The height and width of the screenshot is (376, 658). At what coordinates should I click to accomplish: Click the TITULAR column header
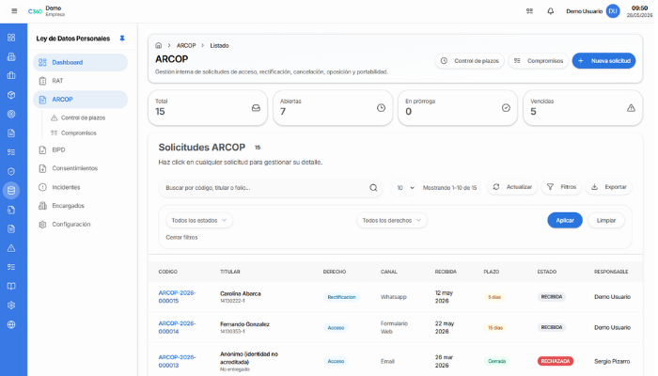230,272
